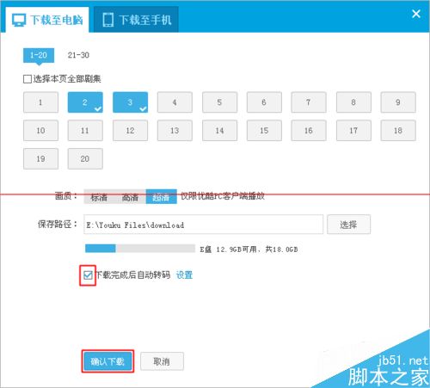Viewport: 430px width, 388px height.
Task: Choose 超清 picture quality
Action: point(161,197)
